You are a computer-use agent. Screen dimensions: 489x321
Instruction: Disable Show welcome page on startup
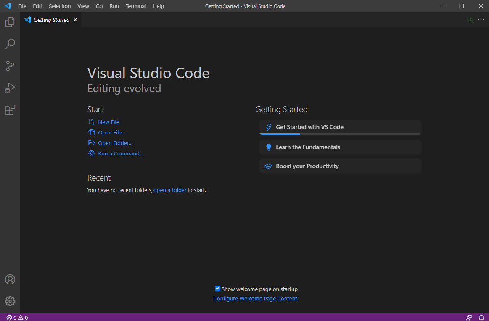217,288
